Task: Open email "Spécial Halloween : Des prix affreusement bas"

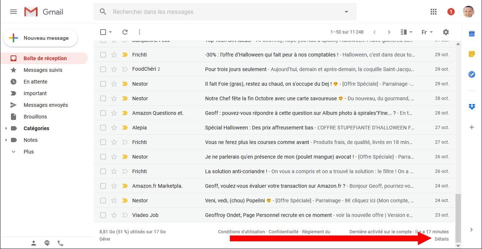Action: 259,128
